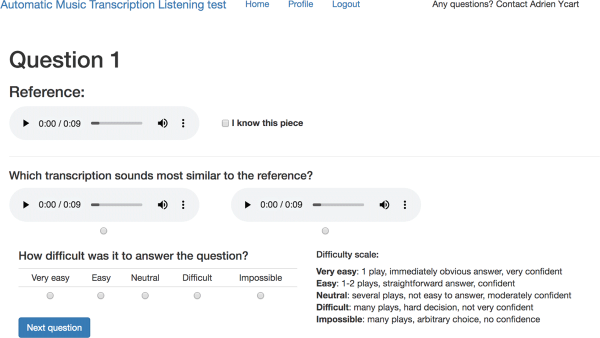Select the first transcription radio button
The height and width of the screenshot is (338, 600).
coord(103,231)
